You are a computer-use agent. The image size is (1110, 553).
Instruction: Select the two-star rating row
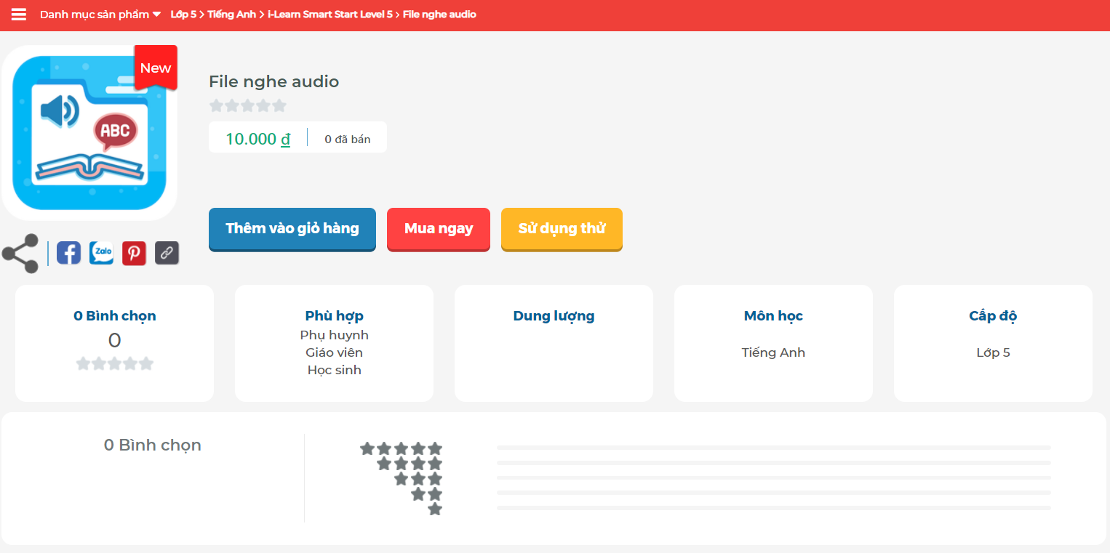[427, 494]
